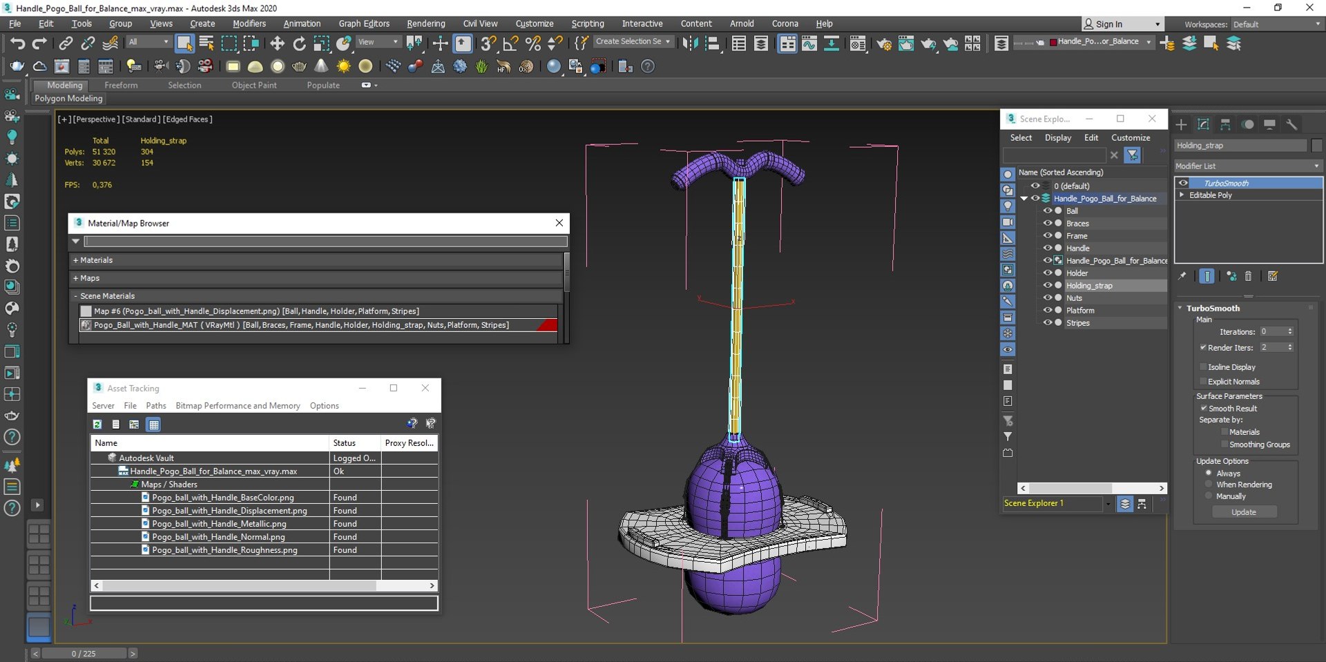
Task: Click the Mirror tool icon
Action: [x=689, y=43]
